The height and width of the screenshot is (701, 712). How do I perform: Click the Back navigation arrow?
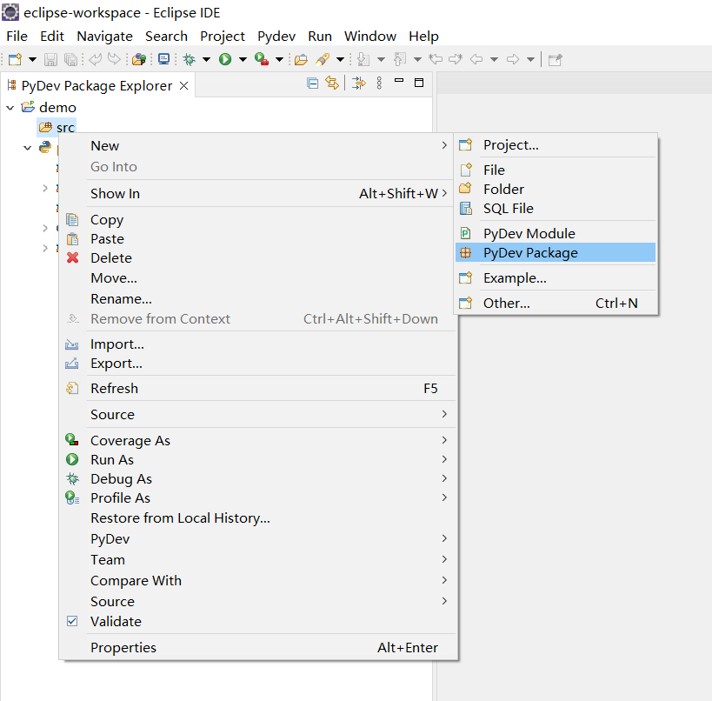pos(476,59)
